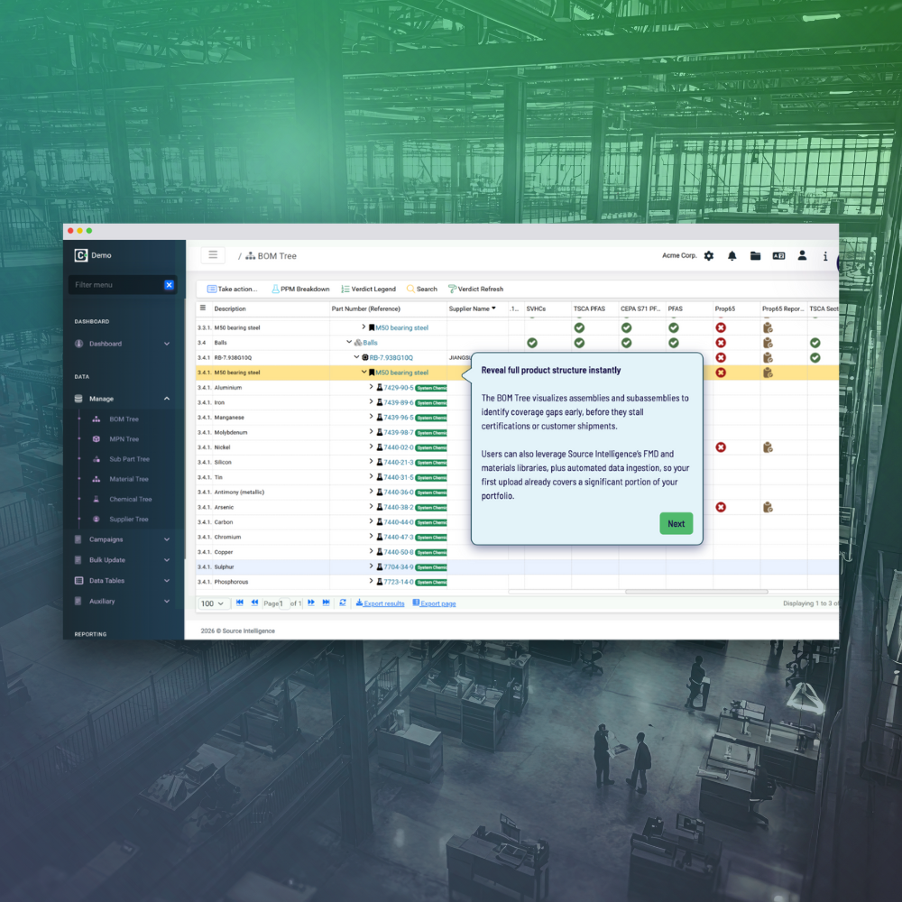The height and width of the screenshot is (902, 902).
Task: Open the info icon in top bar
Action: 825,256
